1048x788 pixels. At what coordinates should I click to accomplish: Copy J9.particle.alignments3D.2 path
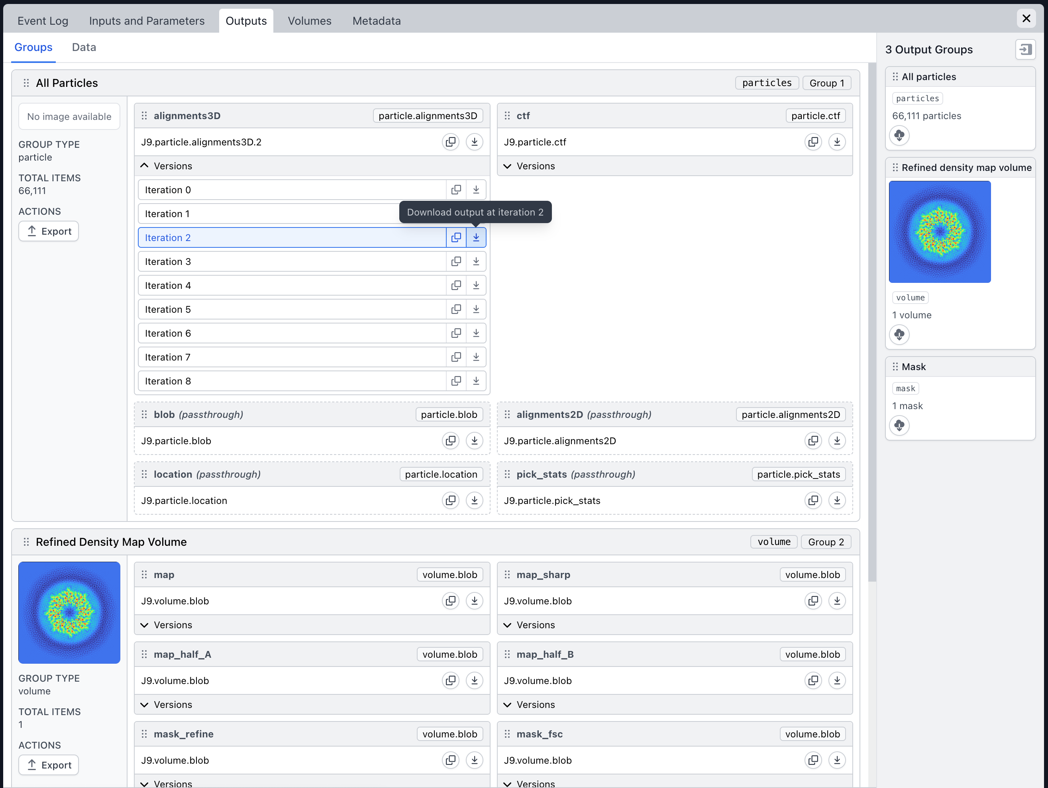tap(450, 141)
